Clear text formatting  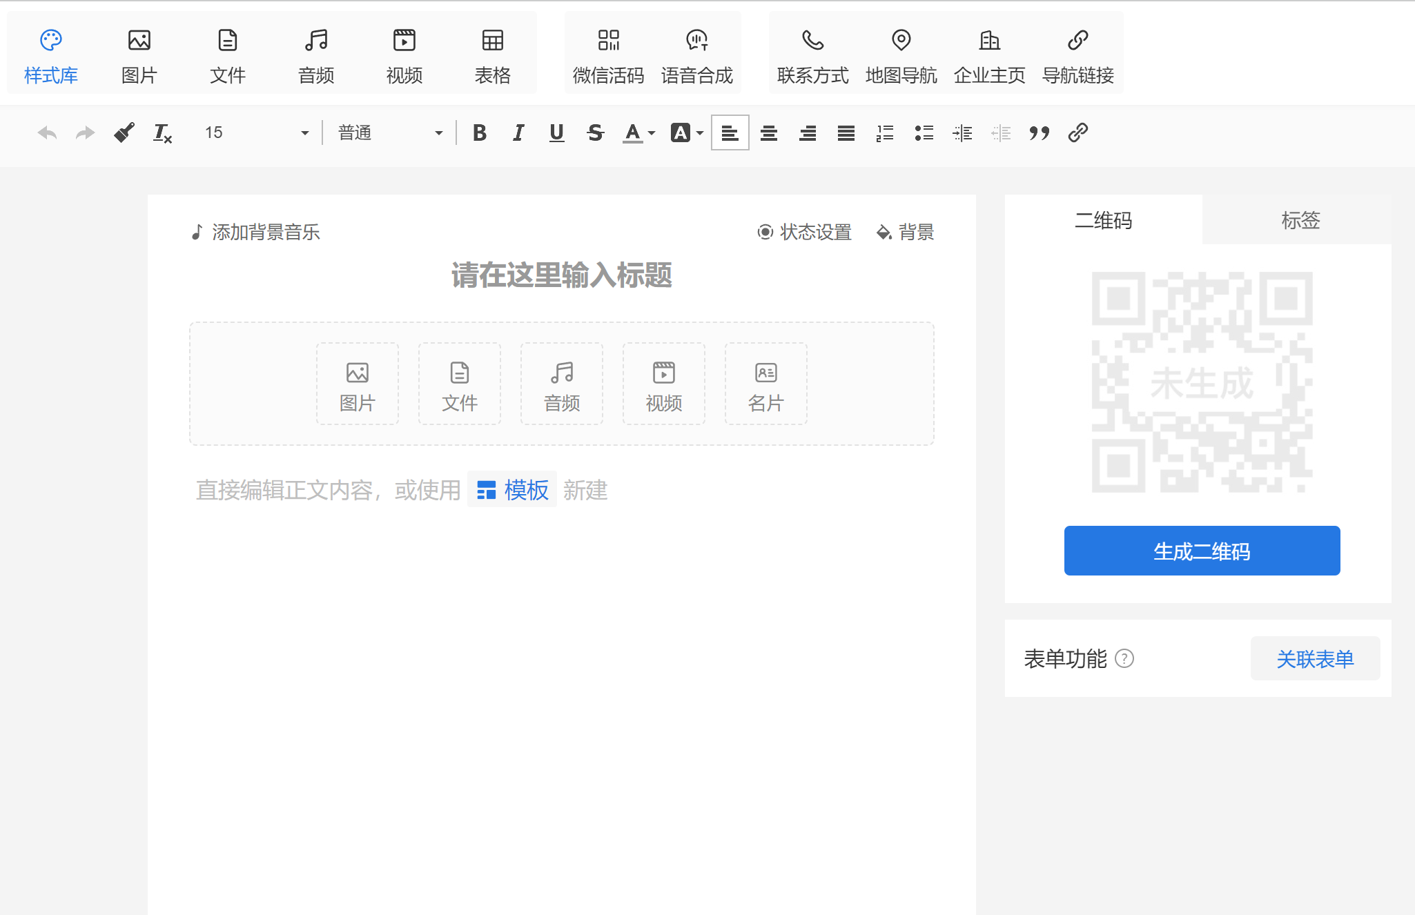tap(163, 132)
